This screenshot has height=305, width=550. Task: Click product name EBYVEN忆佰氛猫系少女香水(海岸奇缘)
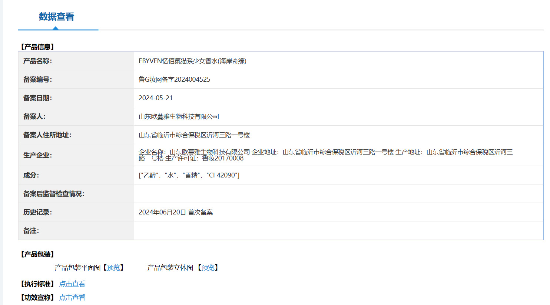tap(192, 61)
